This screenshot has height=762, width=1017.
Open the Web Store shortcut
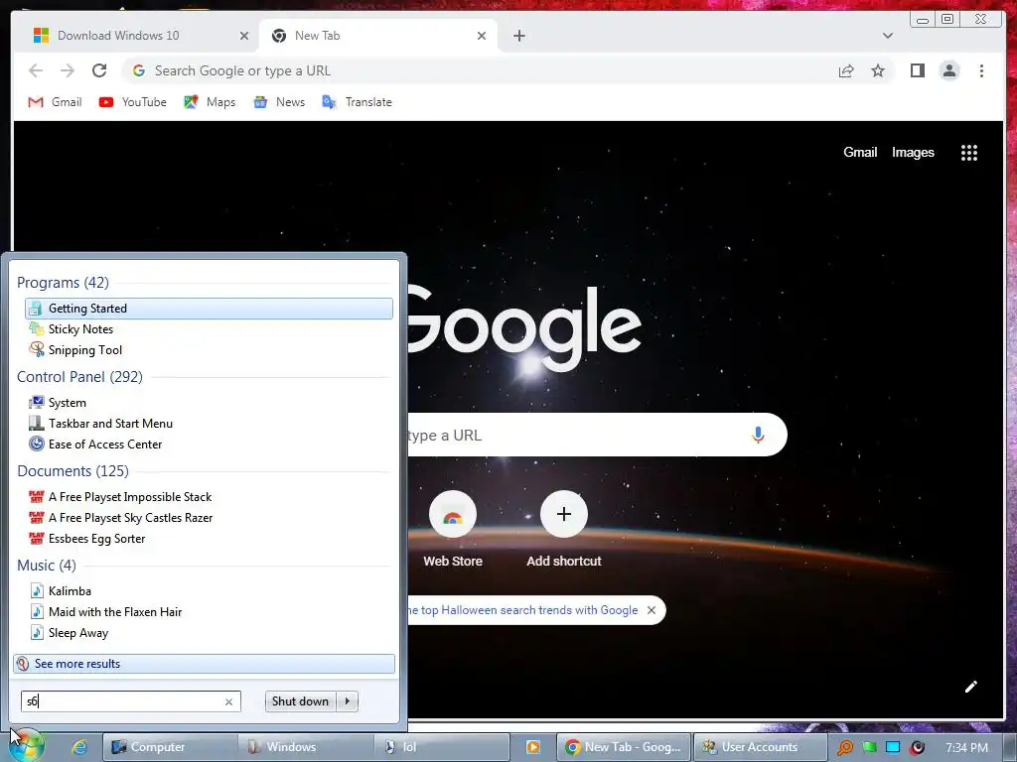(453, 530)
